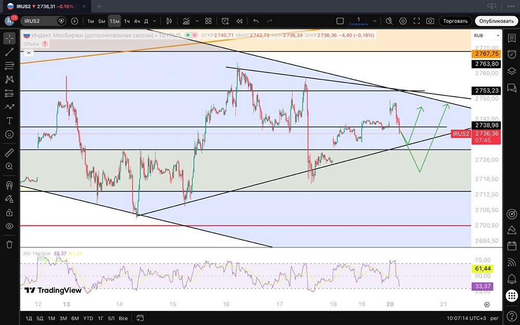Toggle magnet mode for drawings
The image size is (520, 325).
[x=9, y=185]
